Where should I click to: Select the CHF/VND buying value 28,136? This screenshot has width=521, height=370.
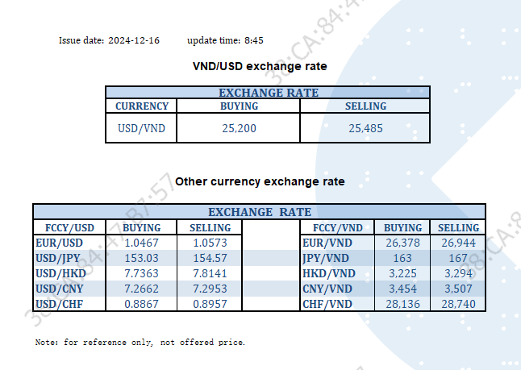(x=403, y=304)
